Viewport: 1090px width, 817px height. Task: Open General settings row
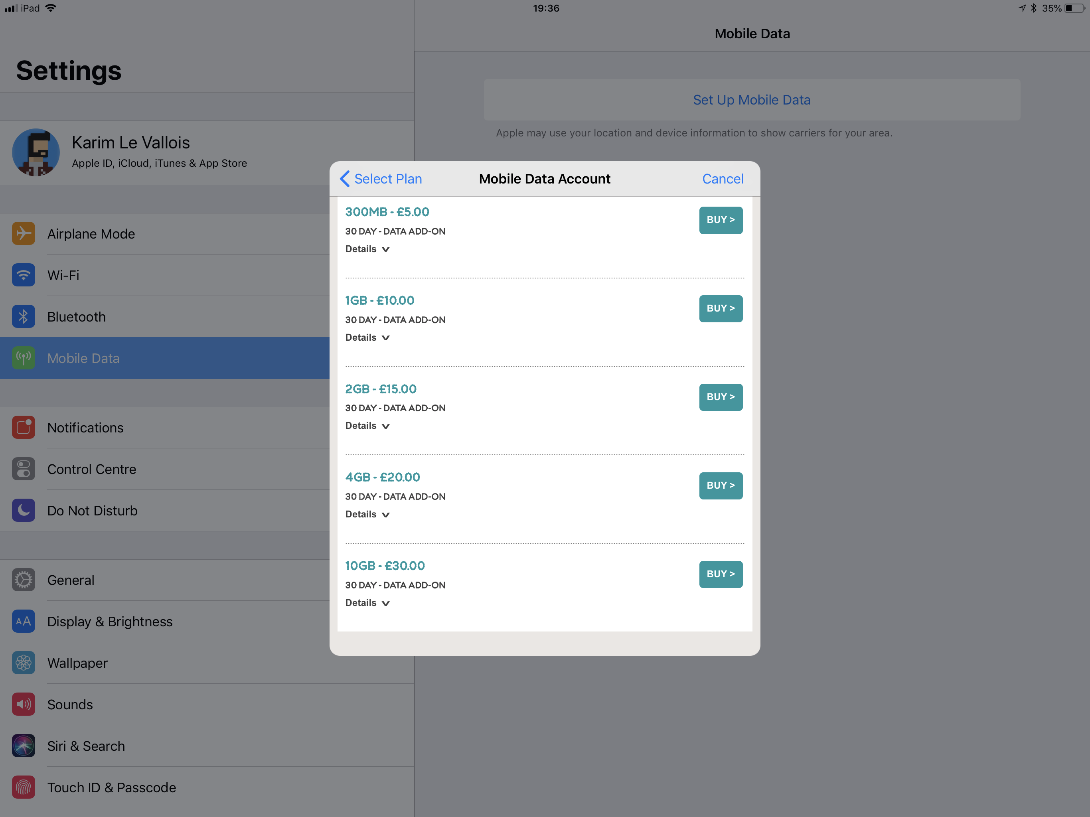[165, 580]
